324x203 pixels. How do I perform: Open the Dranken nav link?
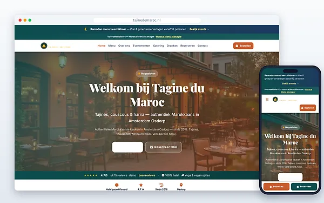[x=172, y=46]
